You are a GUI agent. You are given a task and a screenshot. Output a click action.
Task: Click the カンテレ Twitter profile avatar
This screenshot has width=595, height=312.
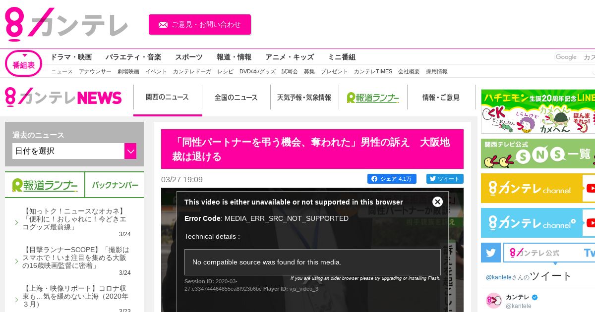pos(494,301)
